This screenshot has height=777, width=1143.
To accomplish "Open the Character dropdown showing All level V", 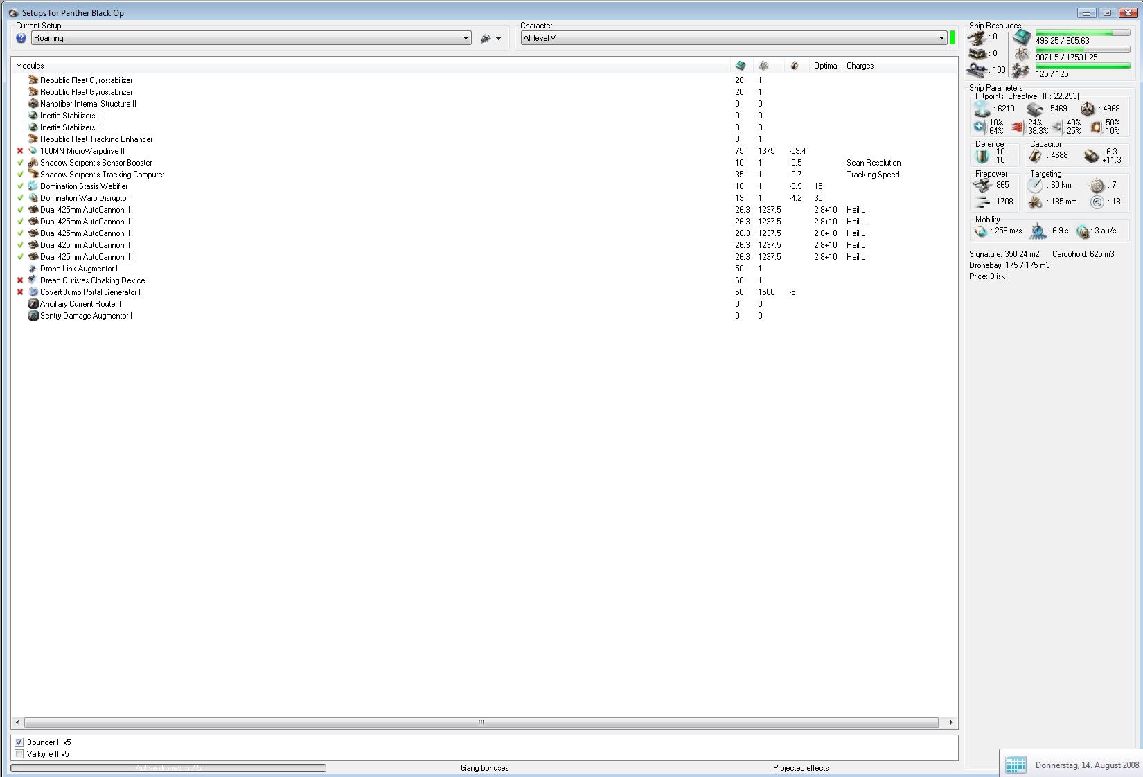I will click(x=734, y=38).
